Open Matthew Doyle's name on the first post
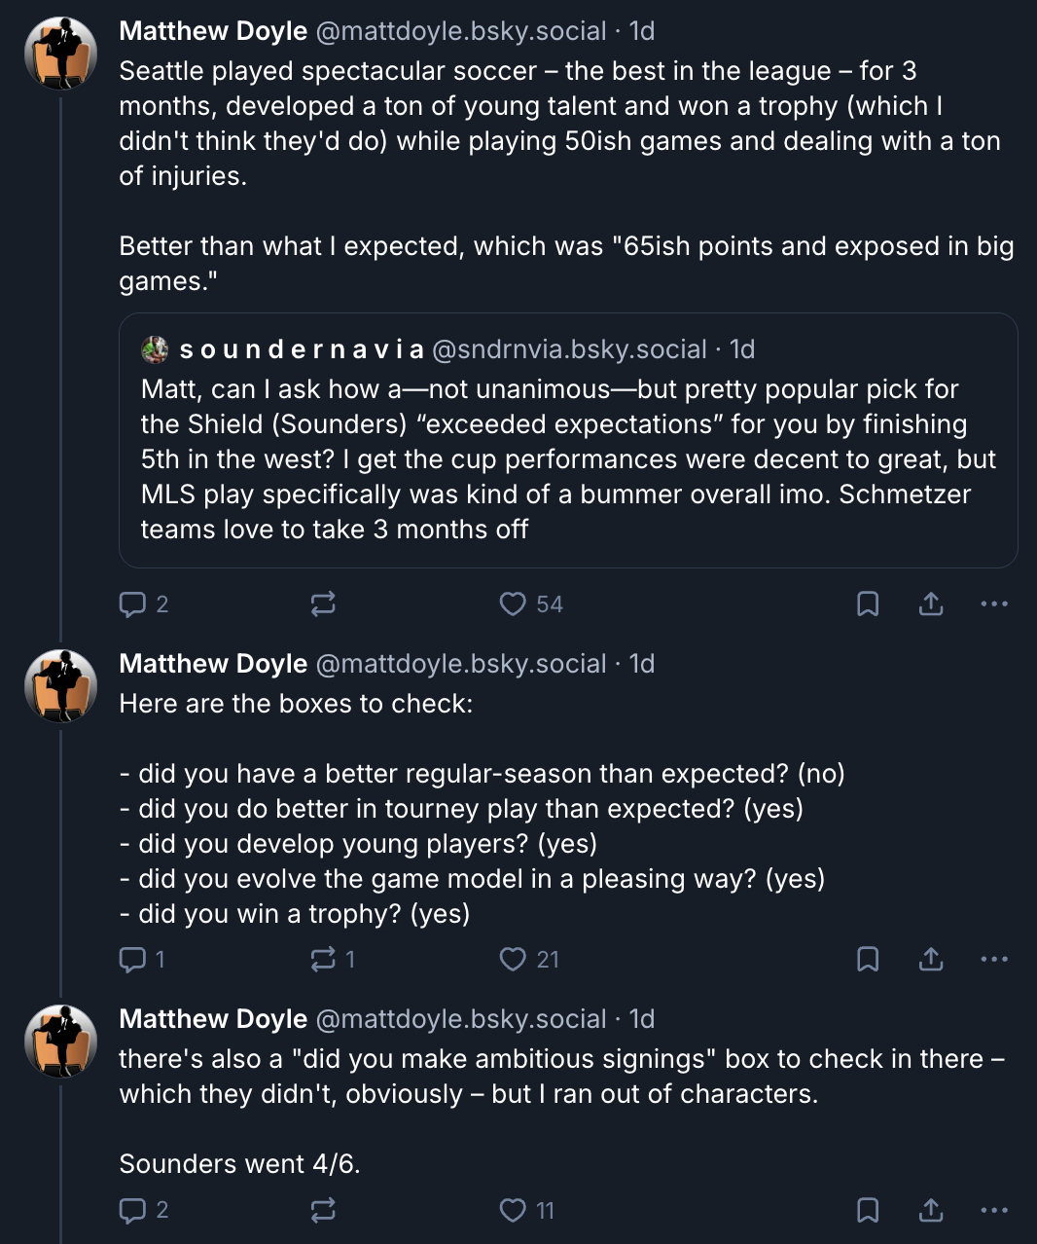1037x1244 pixels. [x=213, y=31]
